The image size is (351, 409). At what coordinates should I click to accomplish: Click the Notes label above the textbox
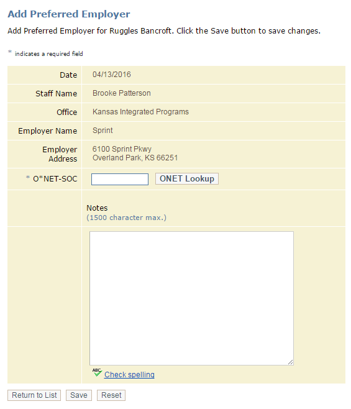[x=97, y=208]
